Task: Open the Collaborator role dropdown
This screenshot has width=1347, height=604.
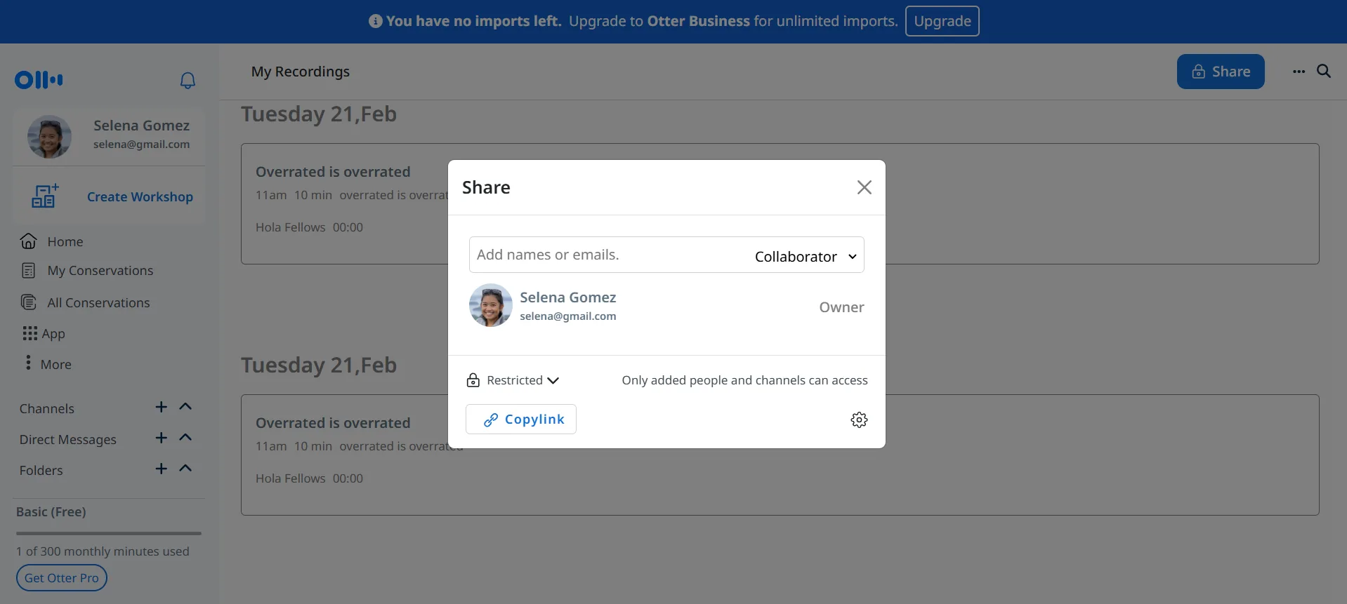Action: pyautogui.click(x=805, y=256)
